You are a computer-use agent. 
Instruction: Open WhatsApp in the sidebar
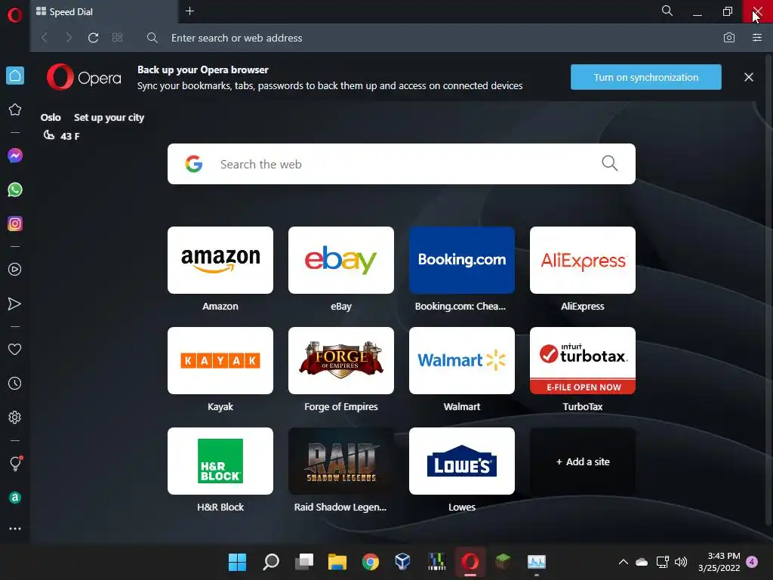point(15,190)
